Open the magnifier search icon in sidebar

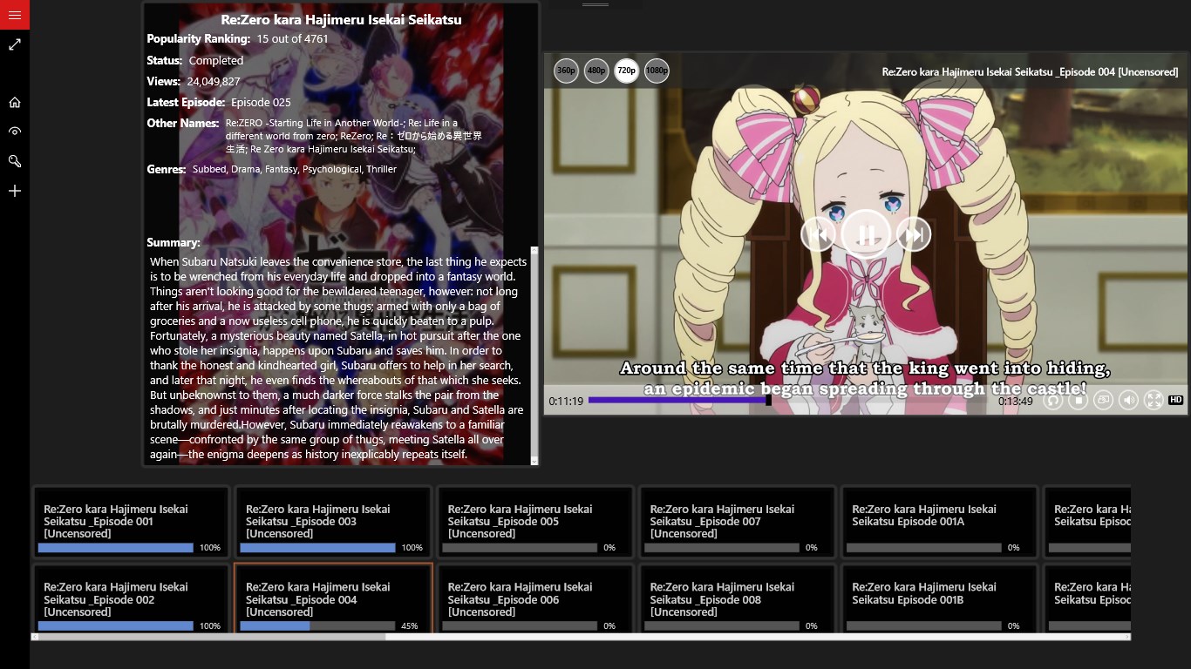click(x=15, y=161)
